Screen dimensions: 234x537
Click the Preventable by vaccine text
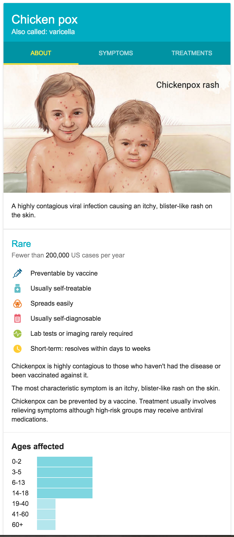[64, 273]
